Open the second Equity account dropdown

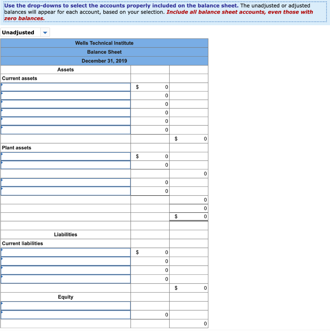[x=66, y=315]
